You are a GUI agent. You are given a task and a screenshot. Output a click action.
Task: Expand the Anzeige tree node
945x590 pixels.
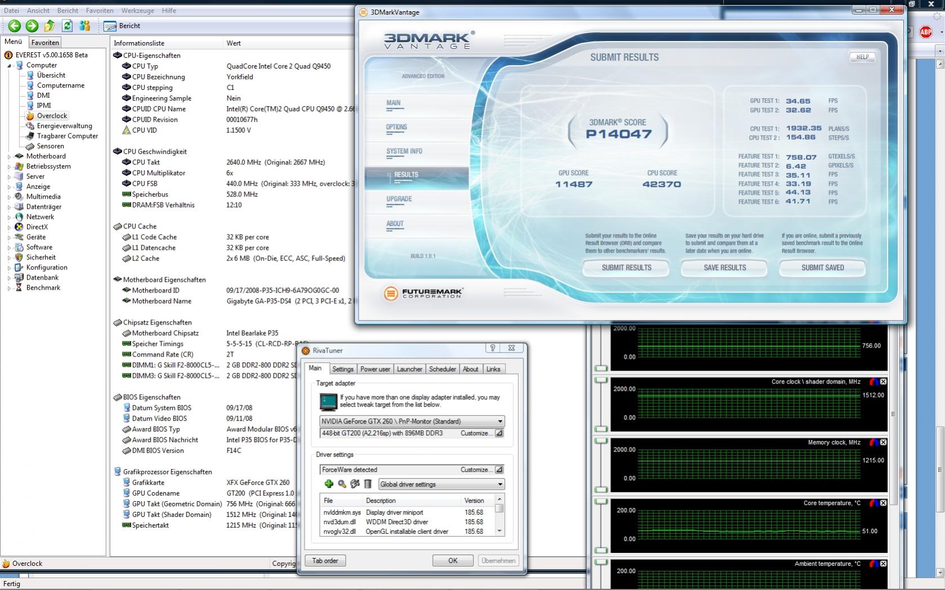pos(9,187)
